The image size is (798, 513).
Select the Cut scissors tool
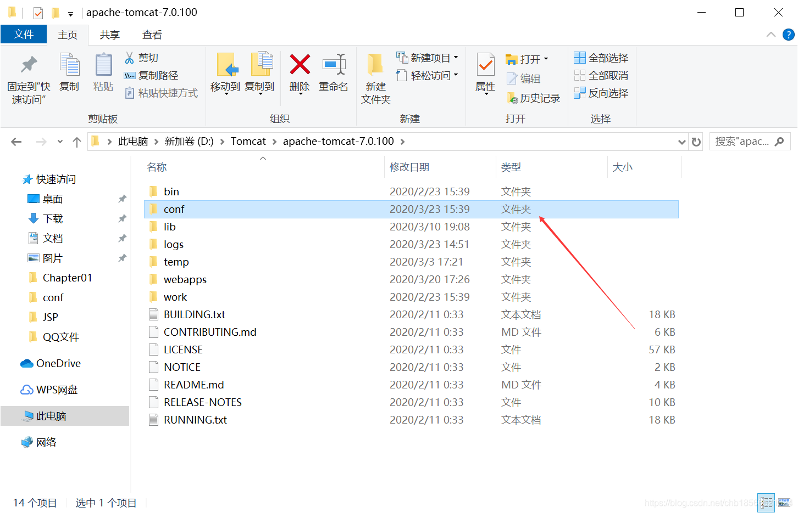pyautogui.click(x=142, y=58)
